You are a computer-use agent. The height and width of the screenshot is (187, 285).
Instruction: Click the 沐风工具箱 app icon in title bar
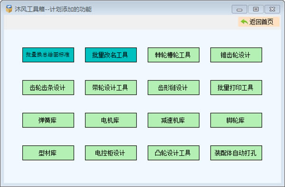tap(9, 9)
